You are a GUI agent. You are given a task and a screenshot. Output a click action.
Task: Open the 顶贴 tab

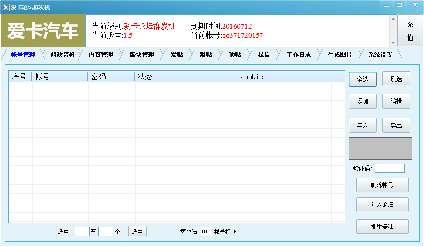[235, 55]
